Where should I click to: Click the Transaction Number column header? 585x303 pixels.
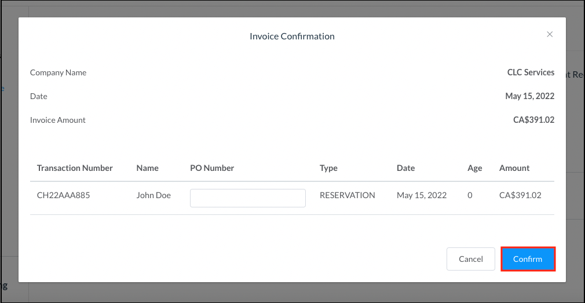75,168
